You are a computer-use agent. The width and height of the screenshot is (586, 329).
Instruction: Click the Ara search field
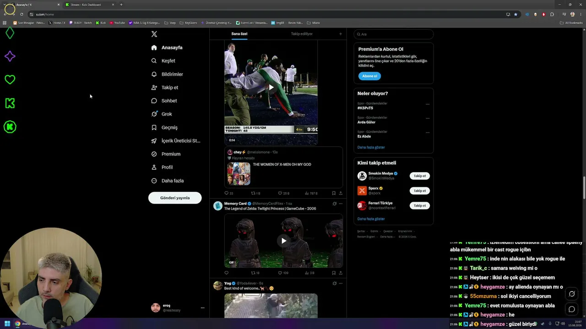click(x=393, y=34)
